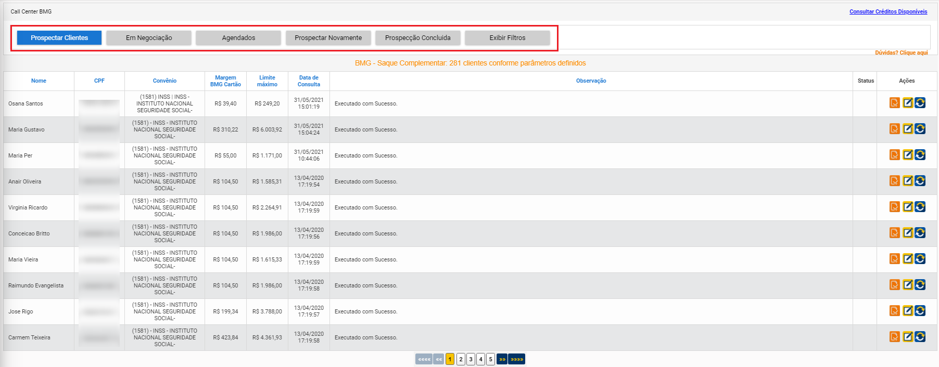
Task: Click the refresh icon for Conceicao Britto
Action: [920, 233]
